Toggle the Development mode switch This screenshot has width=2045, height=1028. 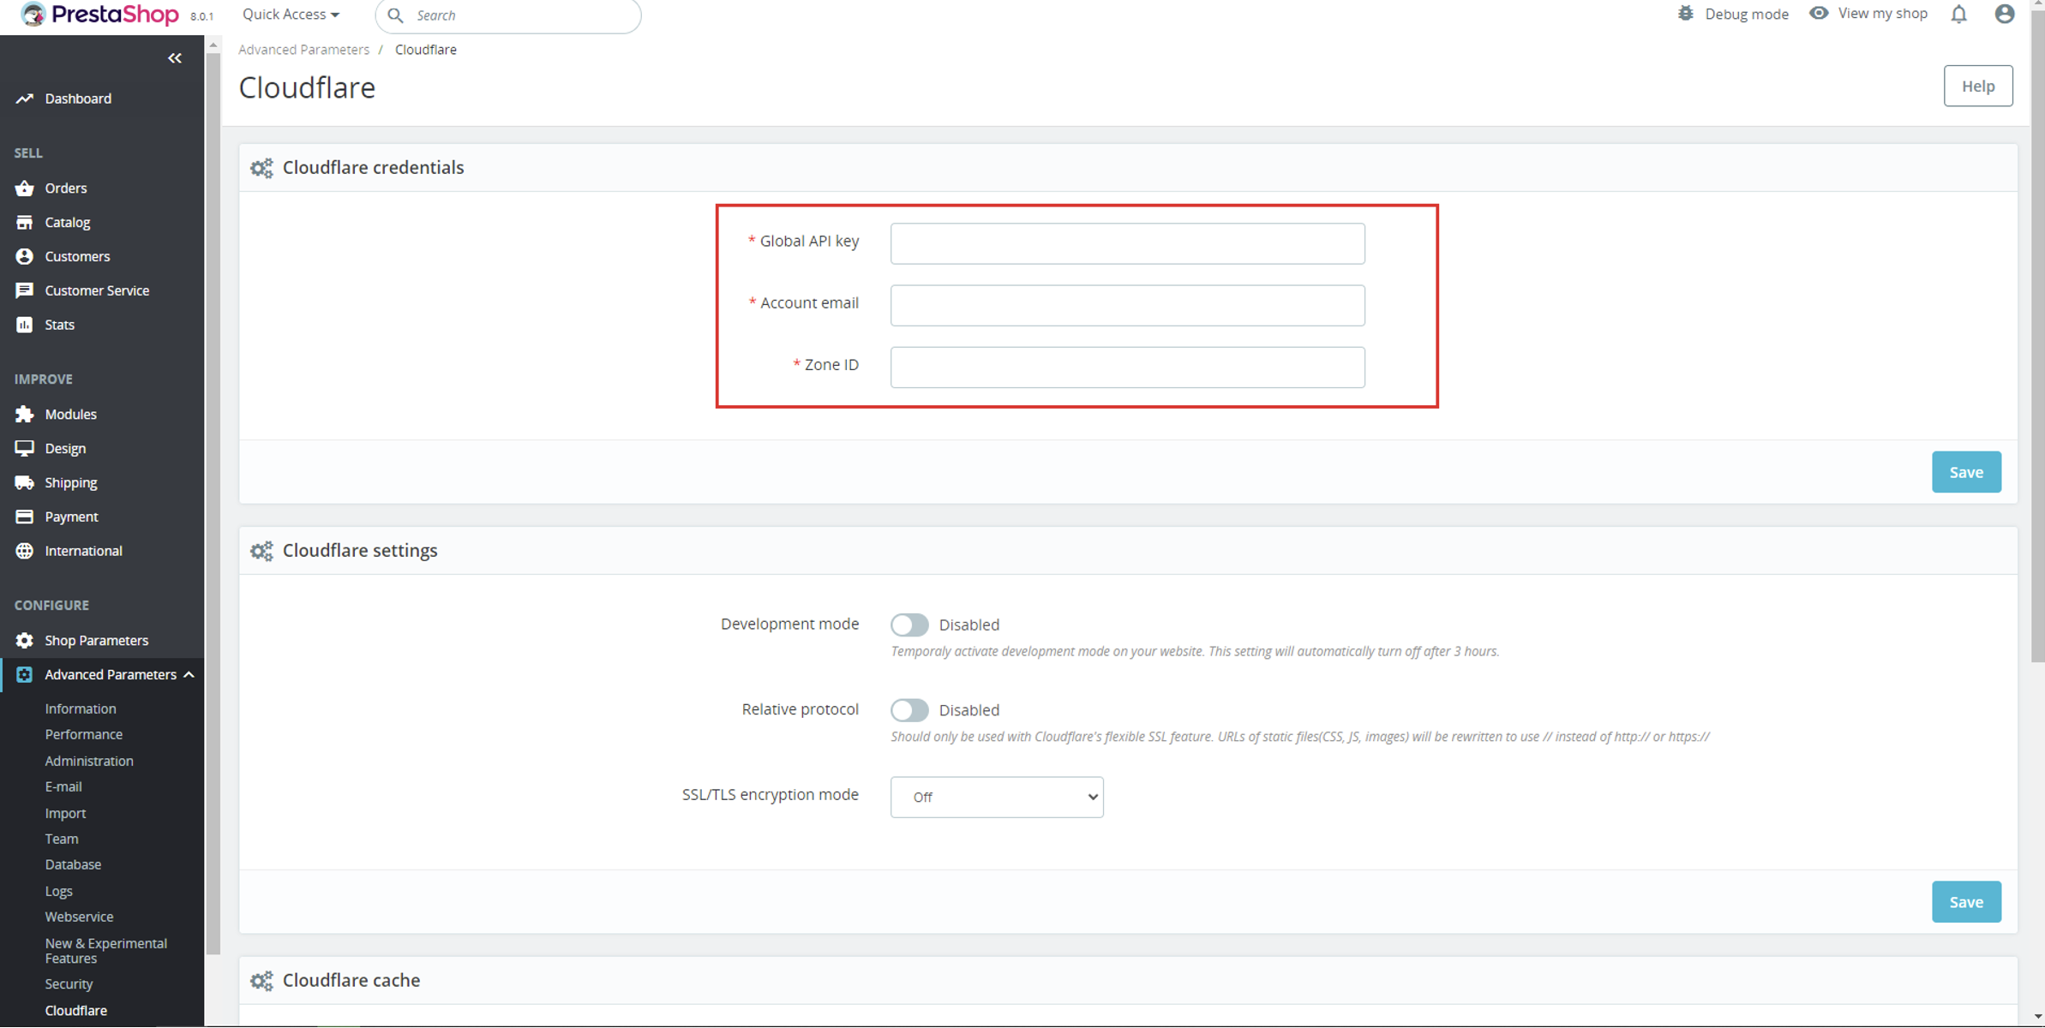[909, 623]
